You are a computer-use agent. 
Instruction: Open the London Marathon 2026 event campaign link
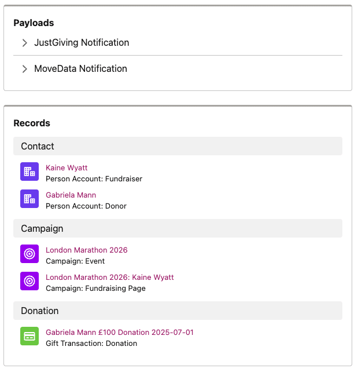click(x=86, y=250)
